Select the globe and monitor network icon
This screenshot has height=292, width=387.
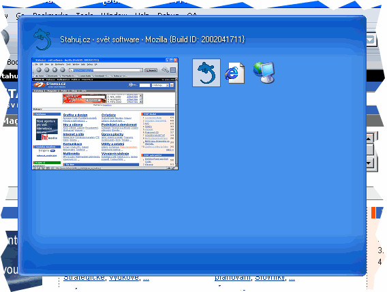coord(264,72)
